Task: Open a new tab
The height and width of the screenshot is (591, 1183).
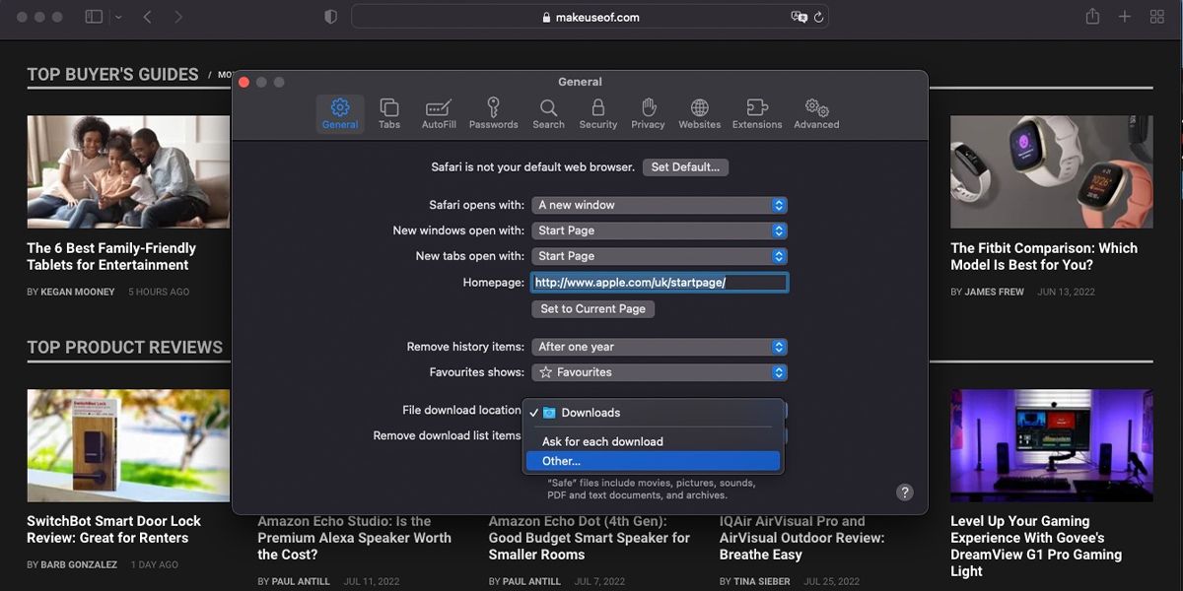Action: click(x=1125, y=17)
